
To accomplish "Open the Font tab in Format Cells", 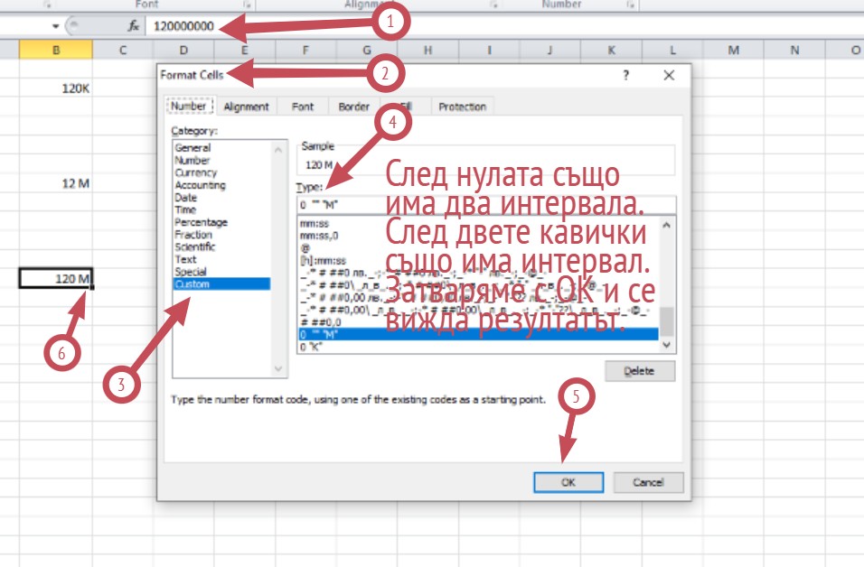I will [x=303, y=107].
